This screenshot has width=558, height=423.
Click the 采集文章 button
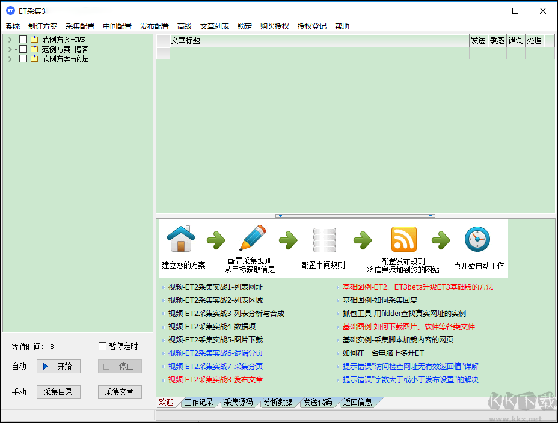(x=120, y=392)
